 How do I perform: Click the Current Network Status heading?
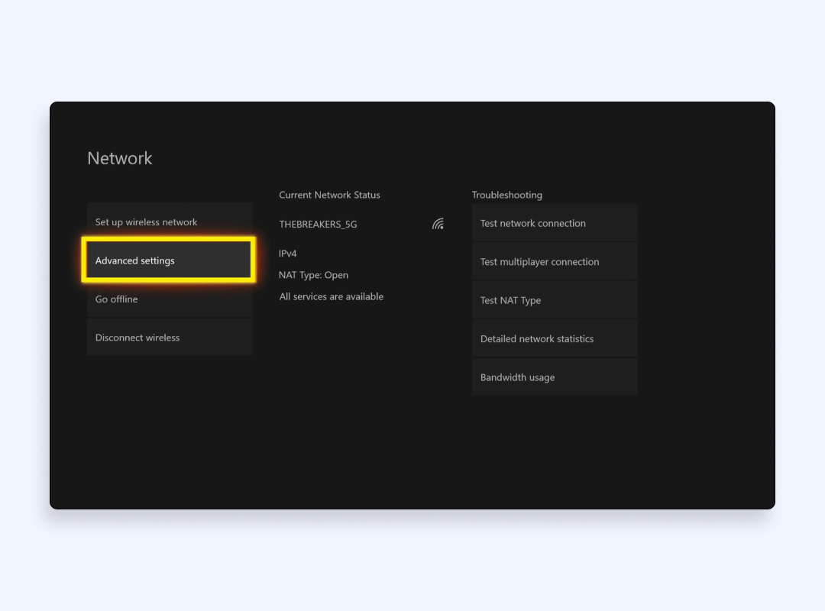pos(329,195)
